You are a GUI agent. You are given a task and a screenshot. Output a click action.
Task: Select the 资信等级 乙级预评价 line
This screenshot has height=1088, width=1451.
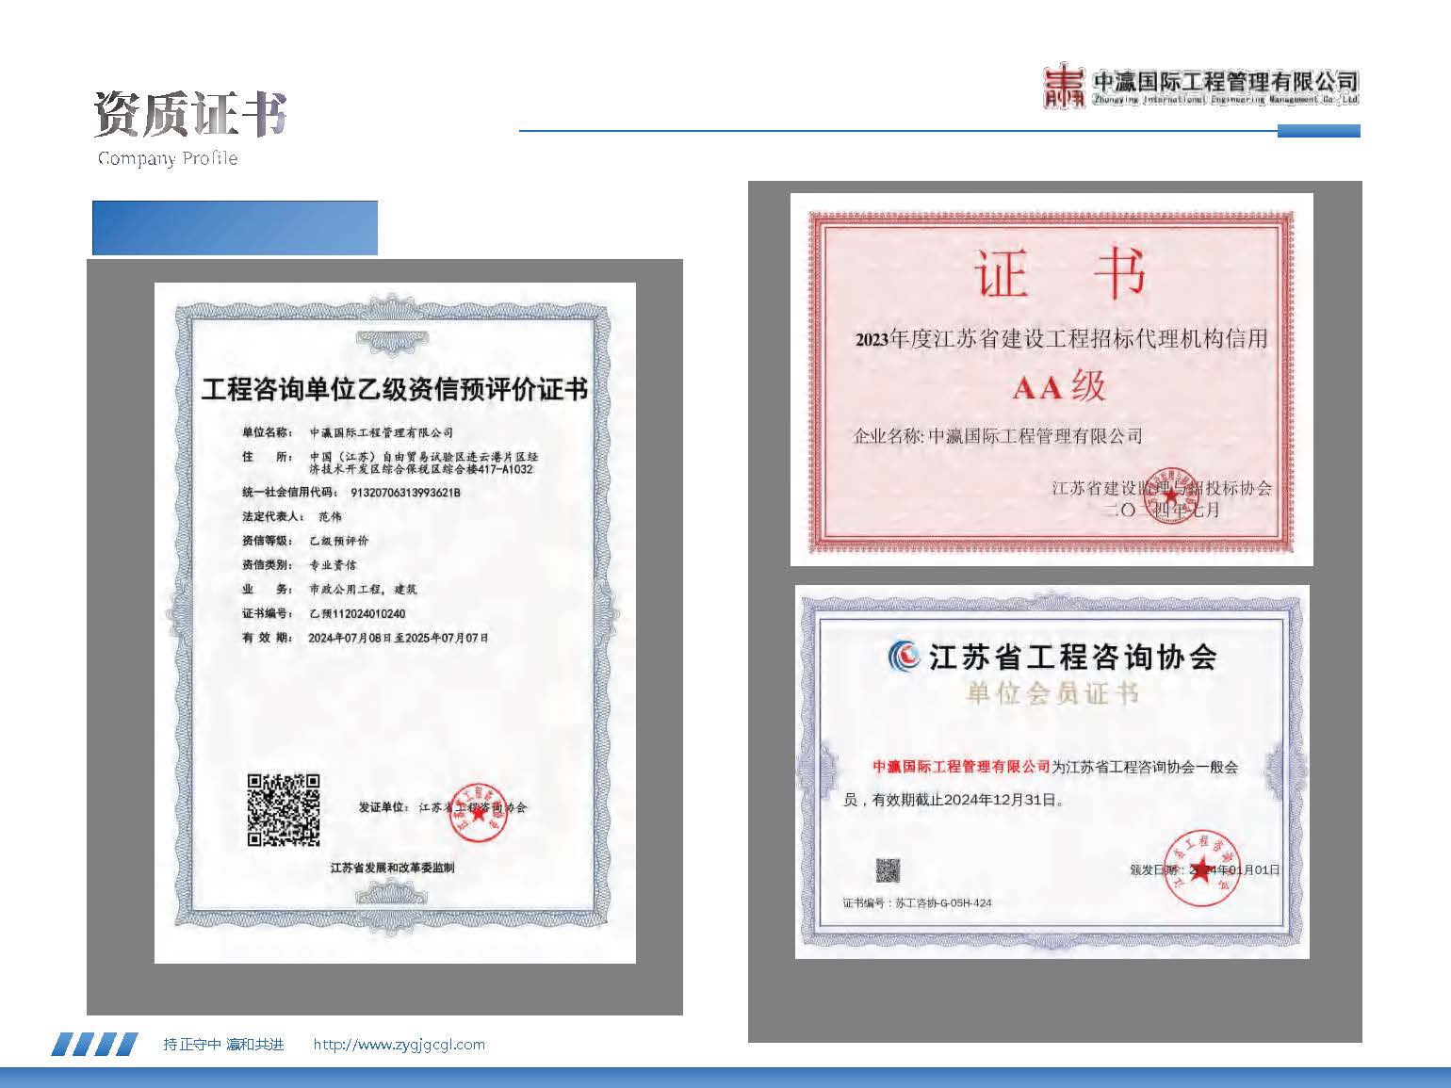pyautogui.click(x=305, y=541)
